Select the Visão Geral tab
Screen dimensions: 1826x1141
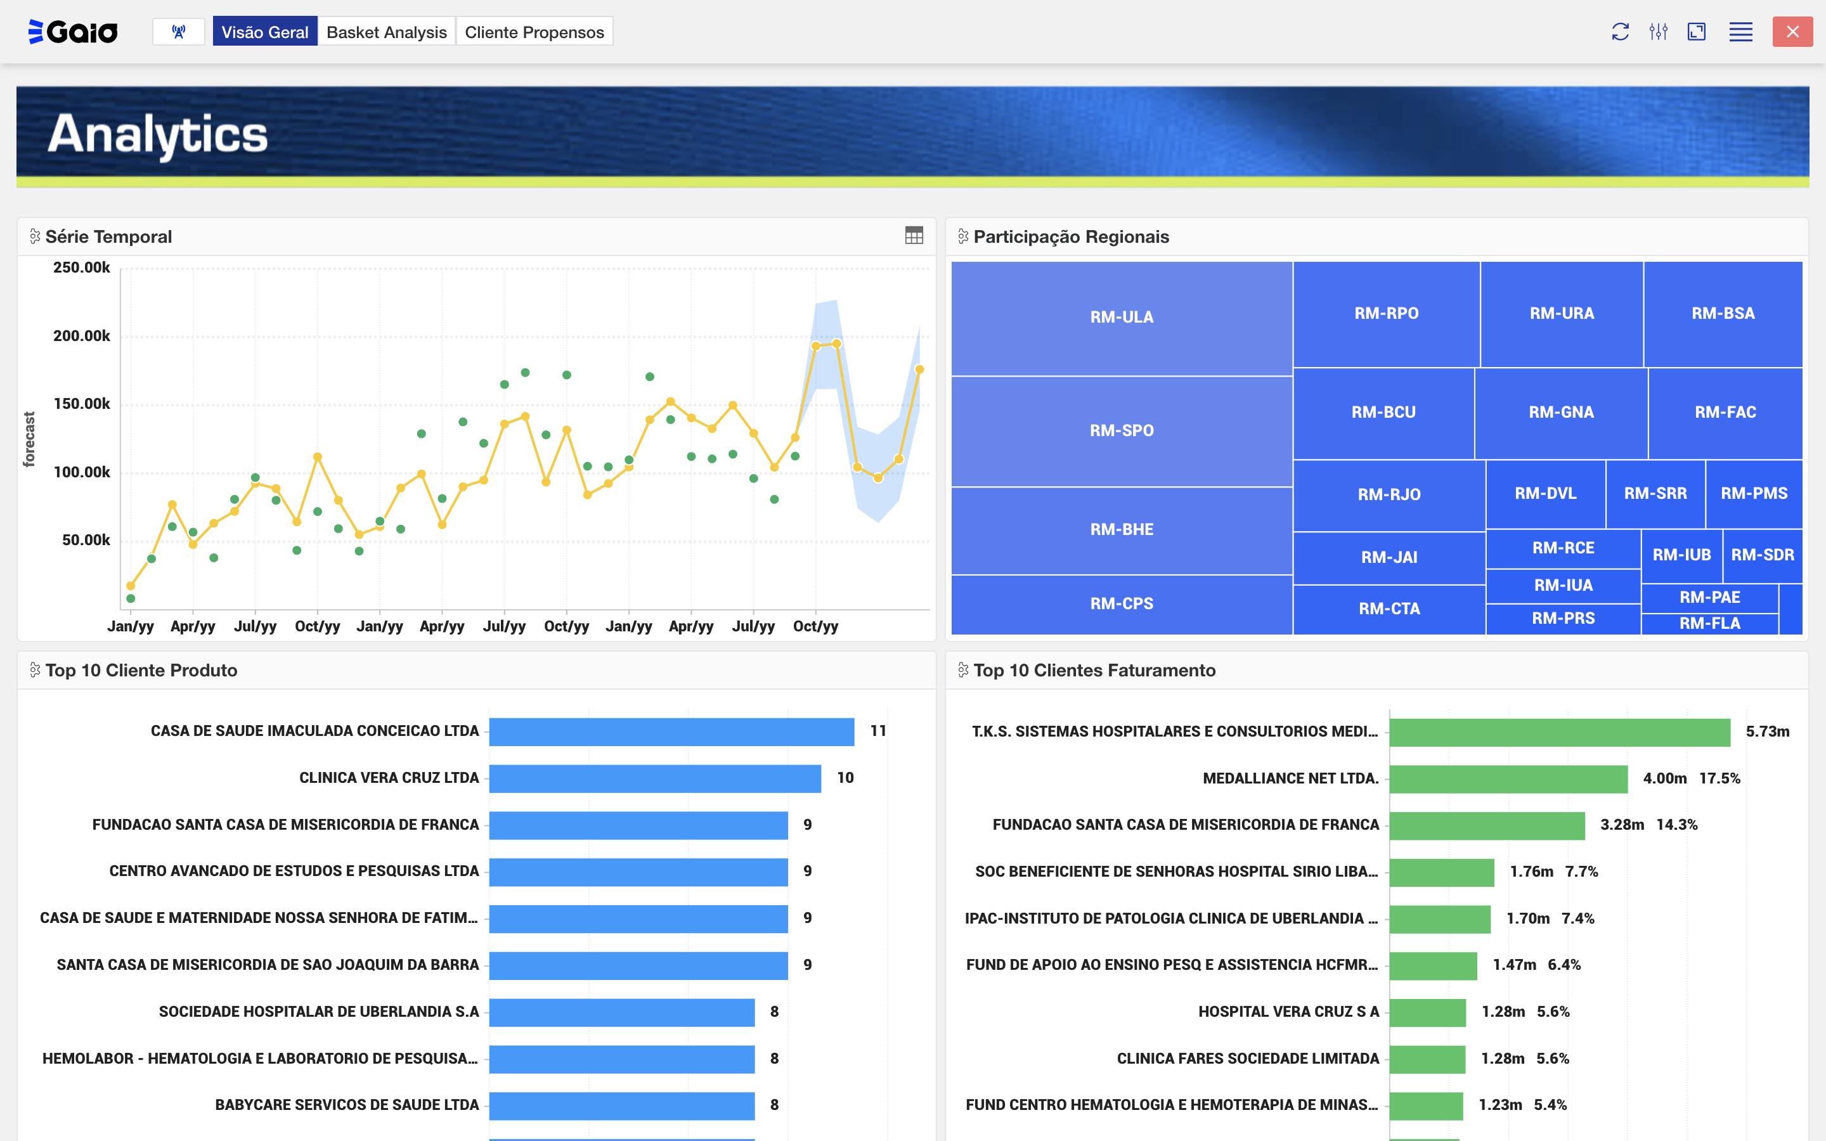click(265, 32)
